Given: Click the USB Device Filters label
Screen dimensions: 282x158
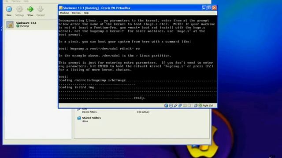Looking at the screenshot, I should pyautogui.click(x=89, y=112).
